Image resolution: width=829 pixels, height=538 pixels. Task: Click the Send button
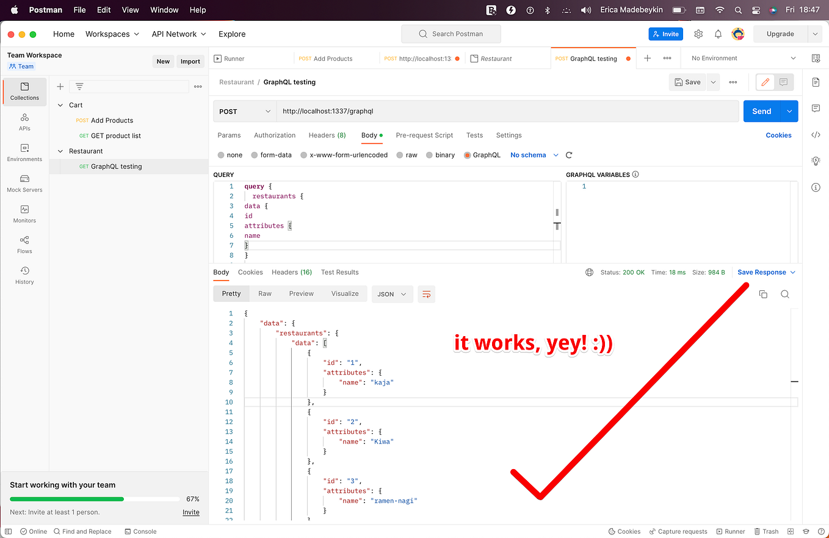[761, 111]
